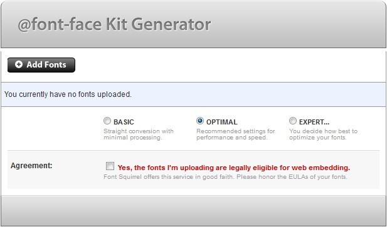The width and height of the screenshot is (387, 227).
Task: Click the Font Squirrel good faith notice
Action: 225,177
